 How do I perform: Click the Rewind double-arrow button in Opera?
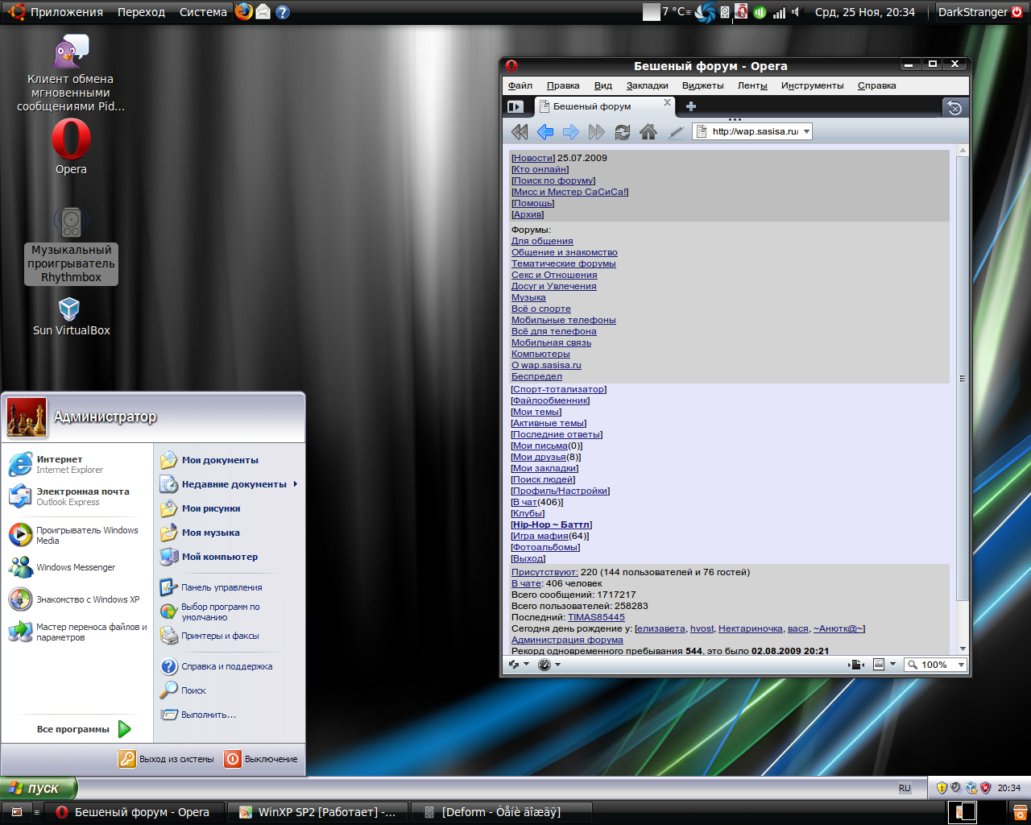click(x=520, y=132)
